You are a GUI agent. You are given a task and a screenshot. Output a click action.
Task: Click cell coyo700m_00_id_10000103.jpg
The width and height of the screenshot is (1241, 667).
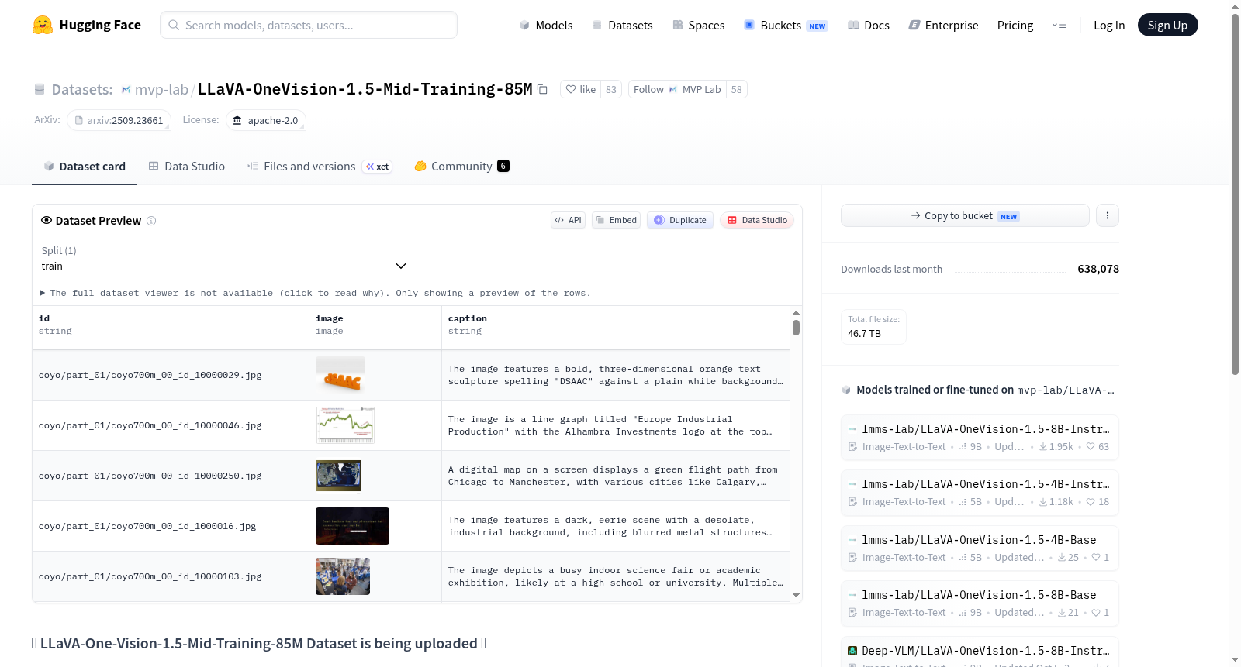[x=171, y=576]
